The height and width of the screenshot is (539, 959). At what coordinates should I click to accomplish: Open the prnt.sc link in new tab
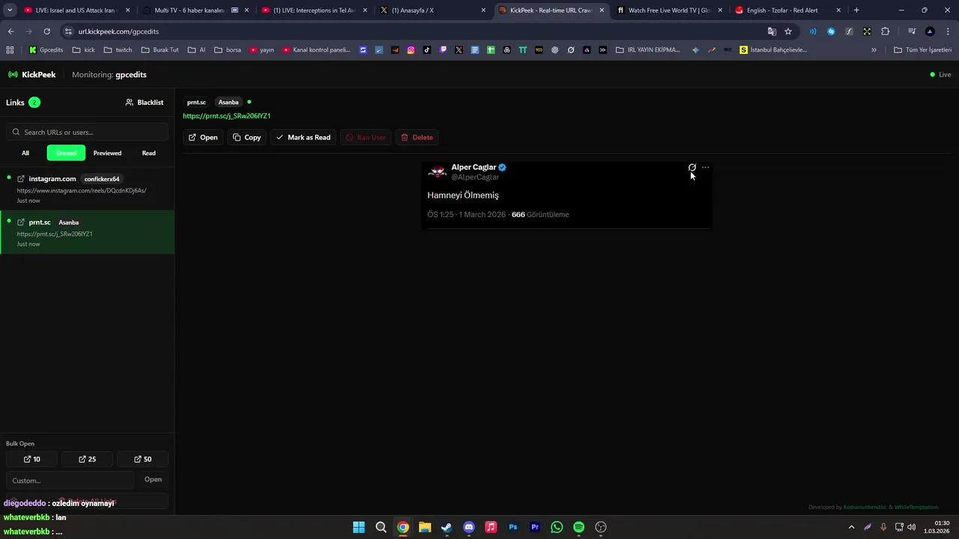click(x=203, y=137)
